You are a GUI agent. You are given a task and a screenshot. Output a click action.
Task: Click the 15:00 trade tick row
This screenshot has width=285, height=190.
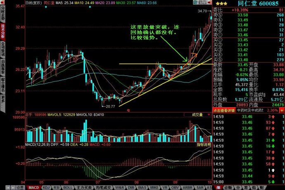coord(249,182)
